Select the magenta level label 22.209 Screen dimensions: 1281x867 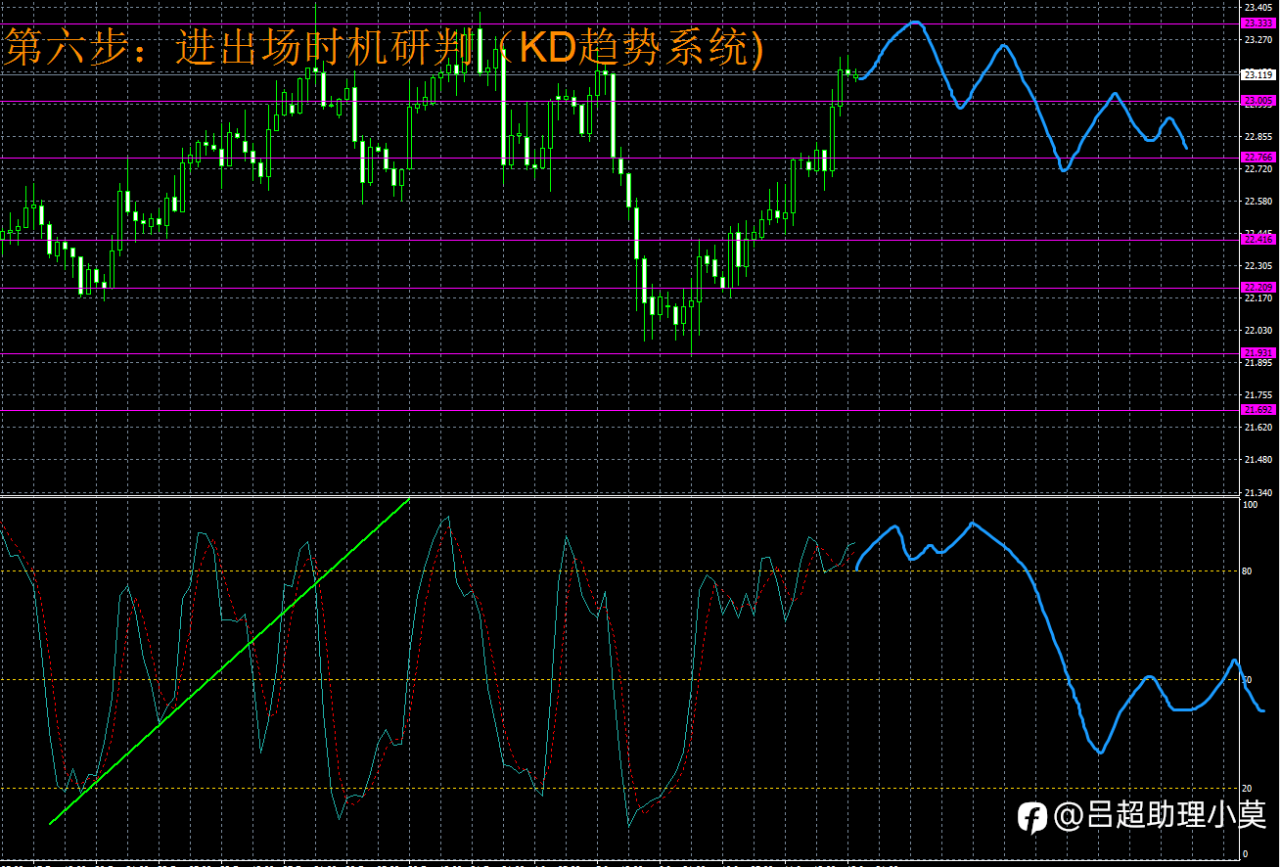coord(1258,288)
